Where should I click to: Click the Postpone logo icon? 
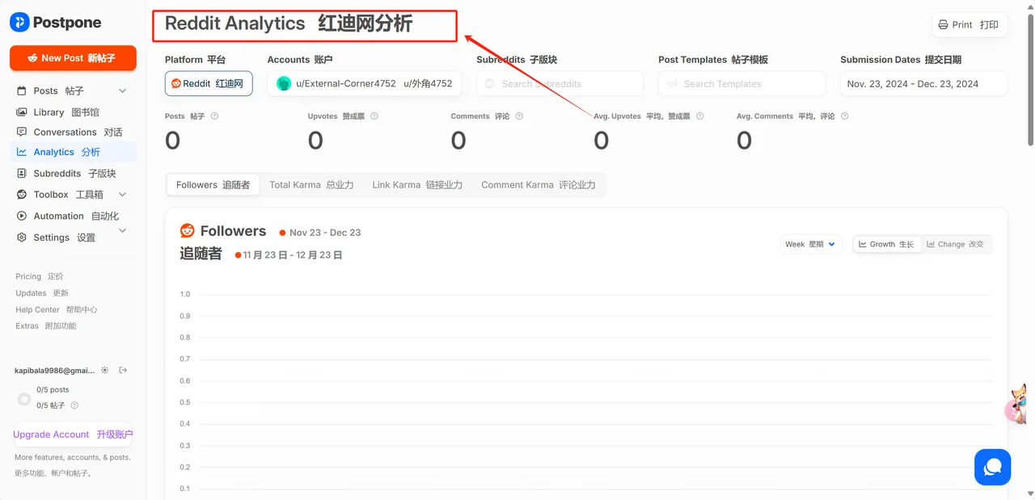[19, 23]
